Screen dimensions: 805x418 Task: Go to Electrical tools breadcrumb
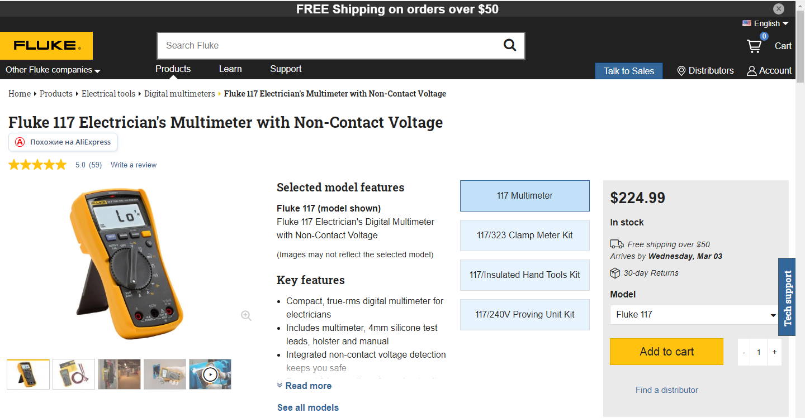click(x=108, y=94)
